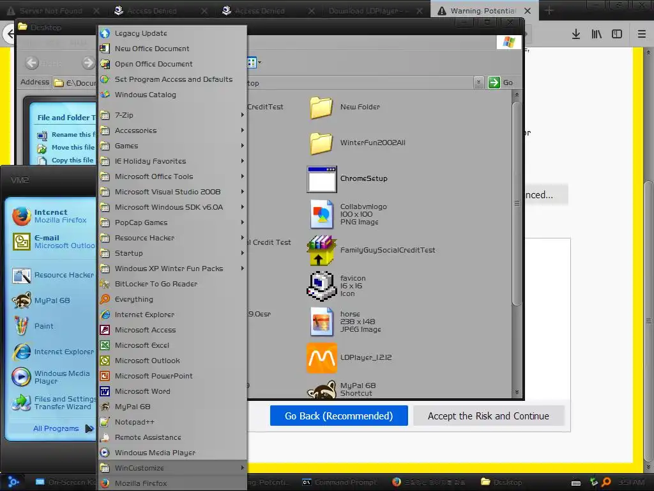The width and height of the screenshot is (654, 491).
Task: Launch the Everything search icon
Action: [105, 299]
